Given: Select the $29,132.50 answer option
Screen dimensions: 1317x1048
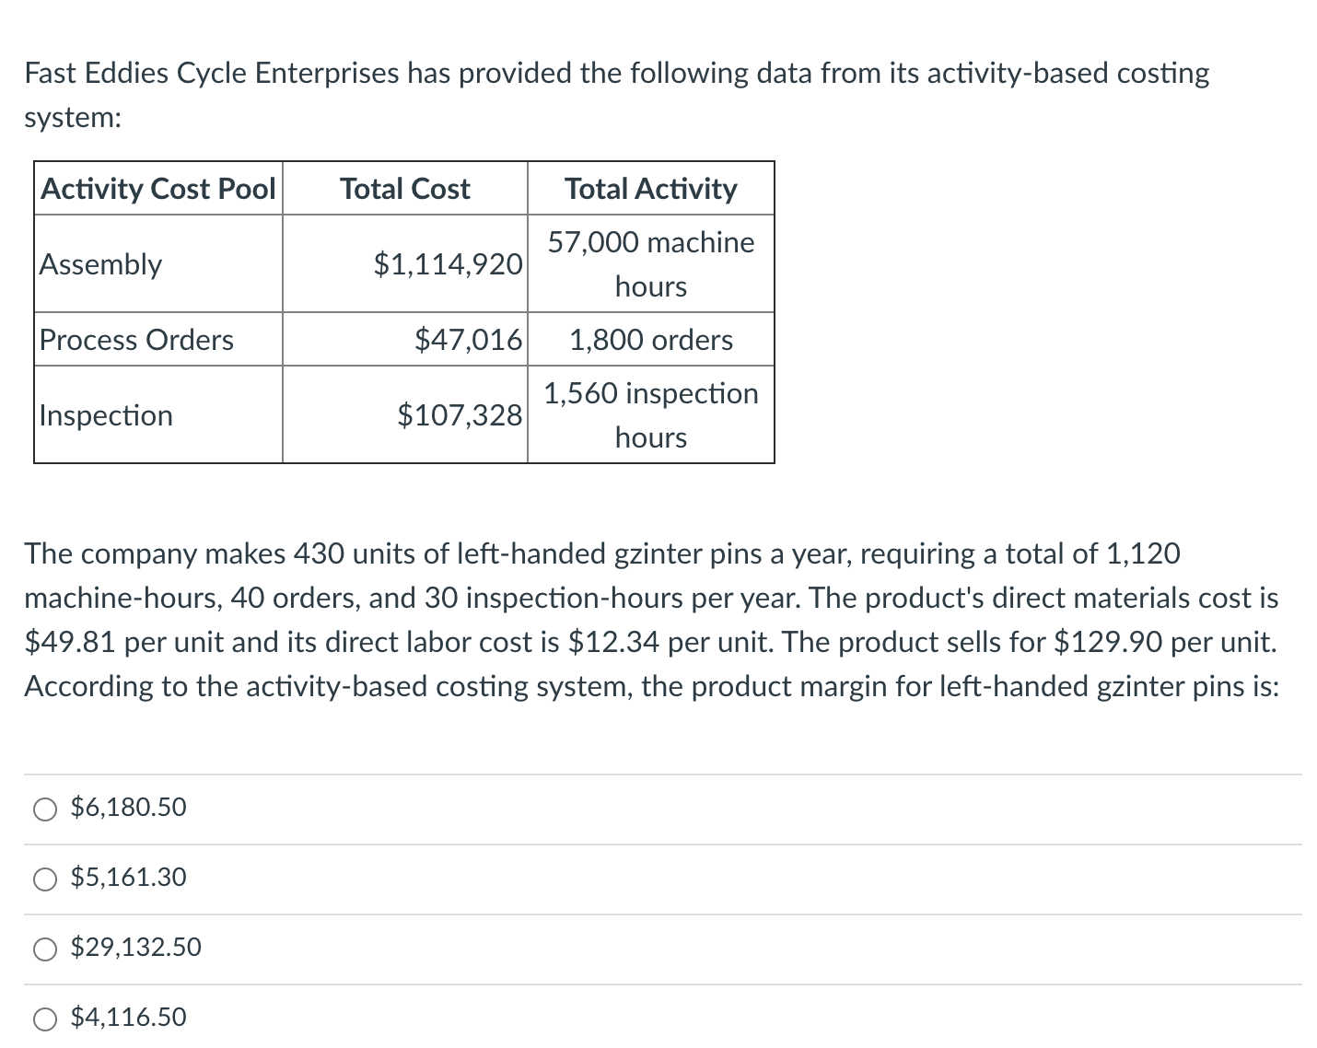Looking at the screenshot, I should click(43, 948).
